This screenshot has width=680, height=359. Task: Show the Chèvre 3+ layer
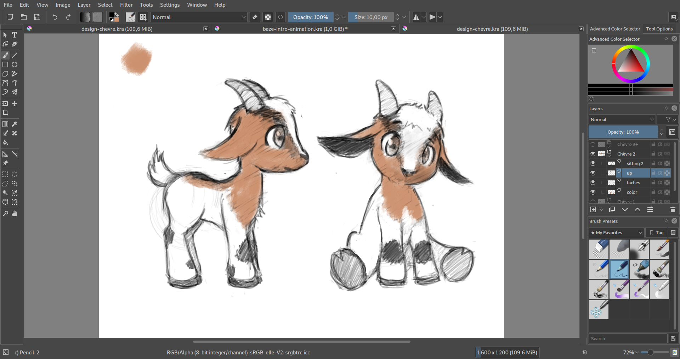point(593,144)
